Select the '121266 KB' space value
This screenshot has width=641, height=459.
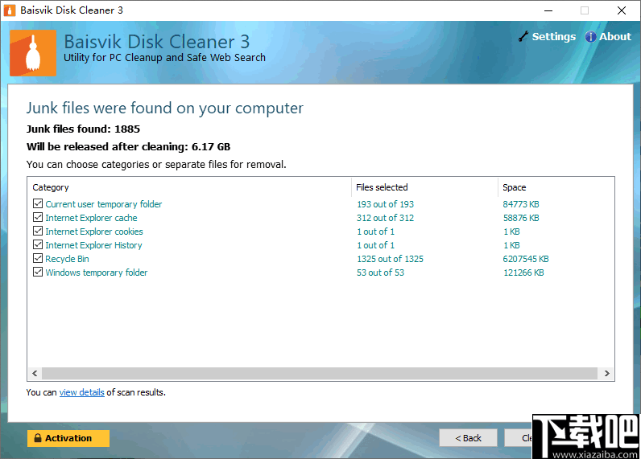[x=523, y=273]
